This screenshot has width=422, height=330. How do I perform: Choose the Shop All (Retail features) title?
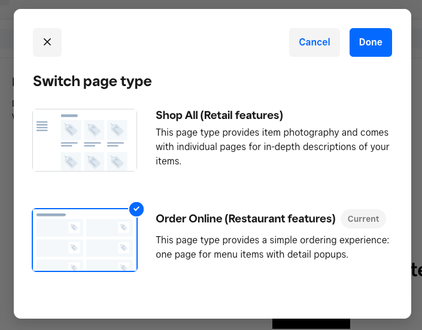pyautogui.click(x=219, y=115)
